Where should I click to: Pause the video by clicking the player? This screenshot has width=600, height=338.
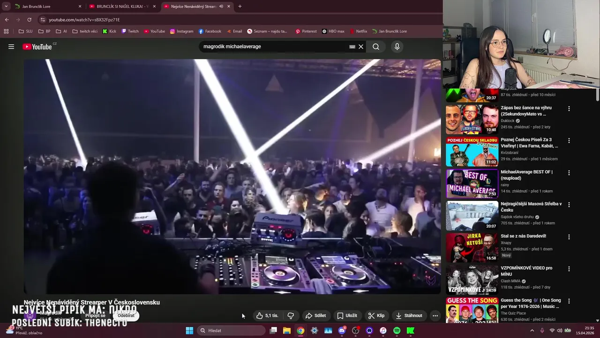(x=232, y=177)
